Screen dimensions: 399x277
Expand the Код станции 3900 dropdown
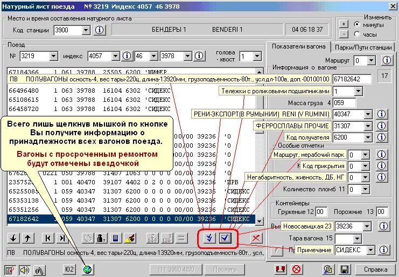point(86,30)
